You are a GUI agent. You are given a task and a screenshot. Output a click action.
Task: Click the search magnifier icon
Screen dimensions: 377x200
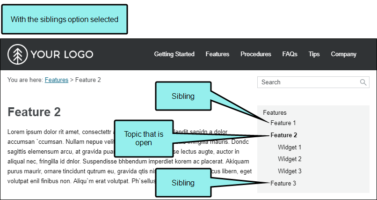pos(363,82)
